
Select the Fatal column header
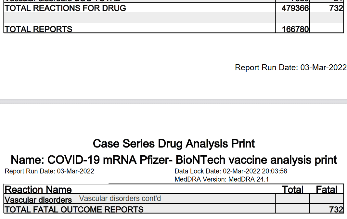pos(327,189)
